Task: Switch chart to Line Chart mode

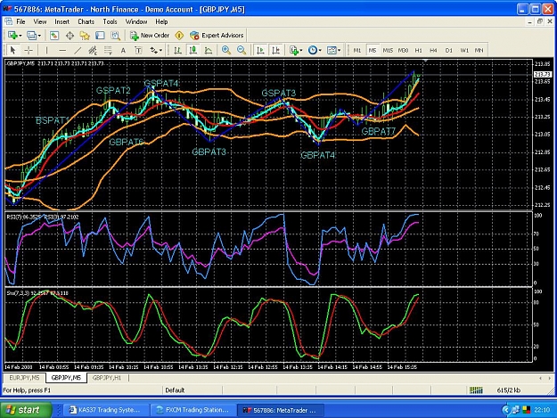Action: point(209,51)
